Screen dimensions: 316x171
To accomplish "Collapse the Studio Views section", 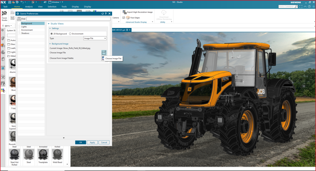I will coord(49,24).
